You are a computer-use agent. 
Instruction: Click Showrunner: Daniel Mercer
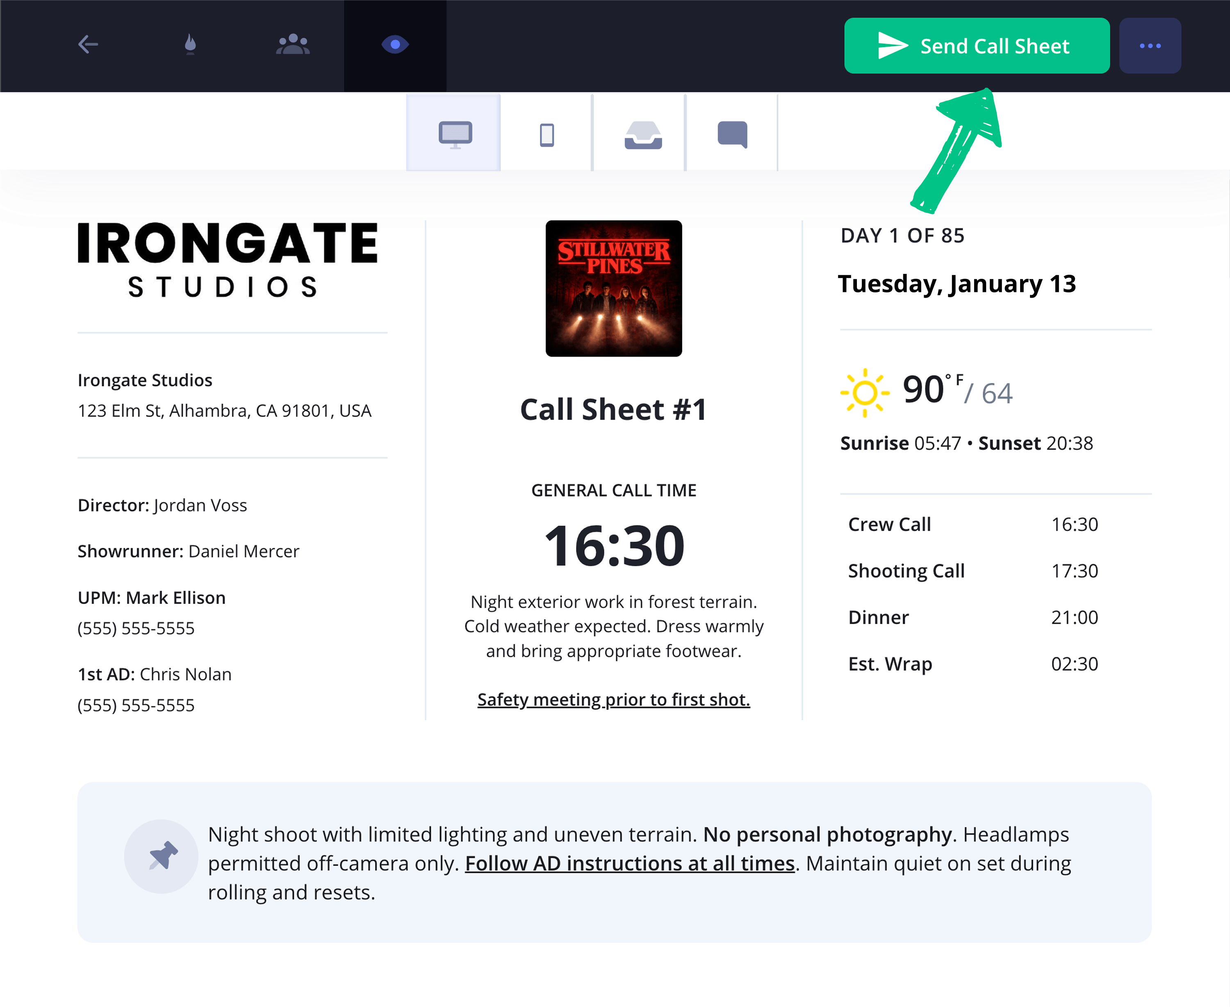[189, 551]
